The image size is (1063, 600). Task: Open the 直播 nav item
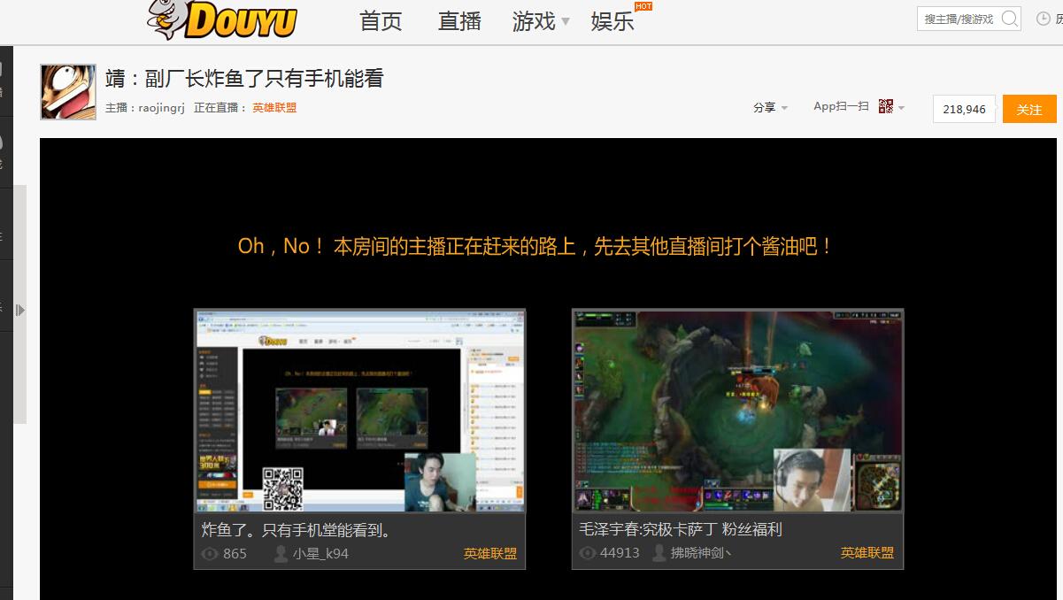459,21
